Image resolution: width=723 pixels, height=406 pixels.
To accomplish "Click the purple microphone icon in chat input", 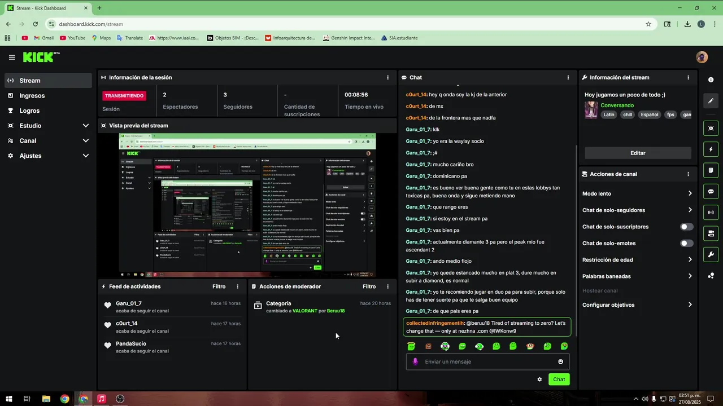I will [x=415, y=362].
